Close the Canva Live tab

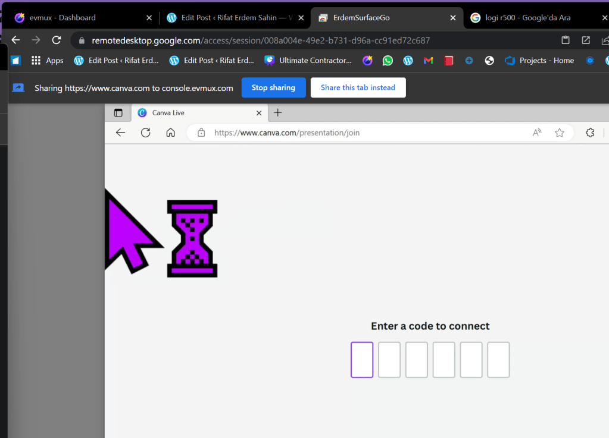point(259,113)
